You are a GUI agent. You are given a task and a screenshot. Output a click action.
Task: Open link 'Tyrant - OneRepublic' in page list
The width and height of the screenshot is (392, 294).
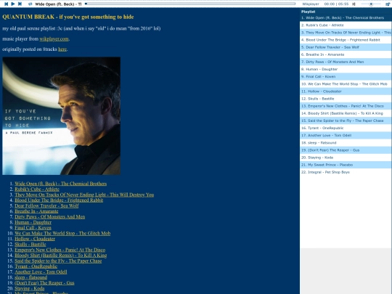point(36,266)
